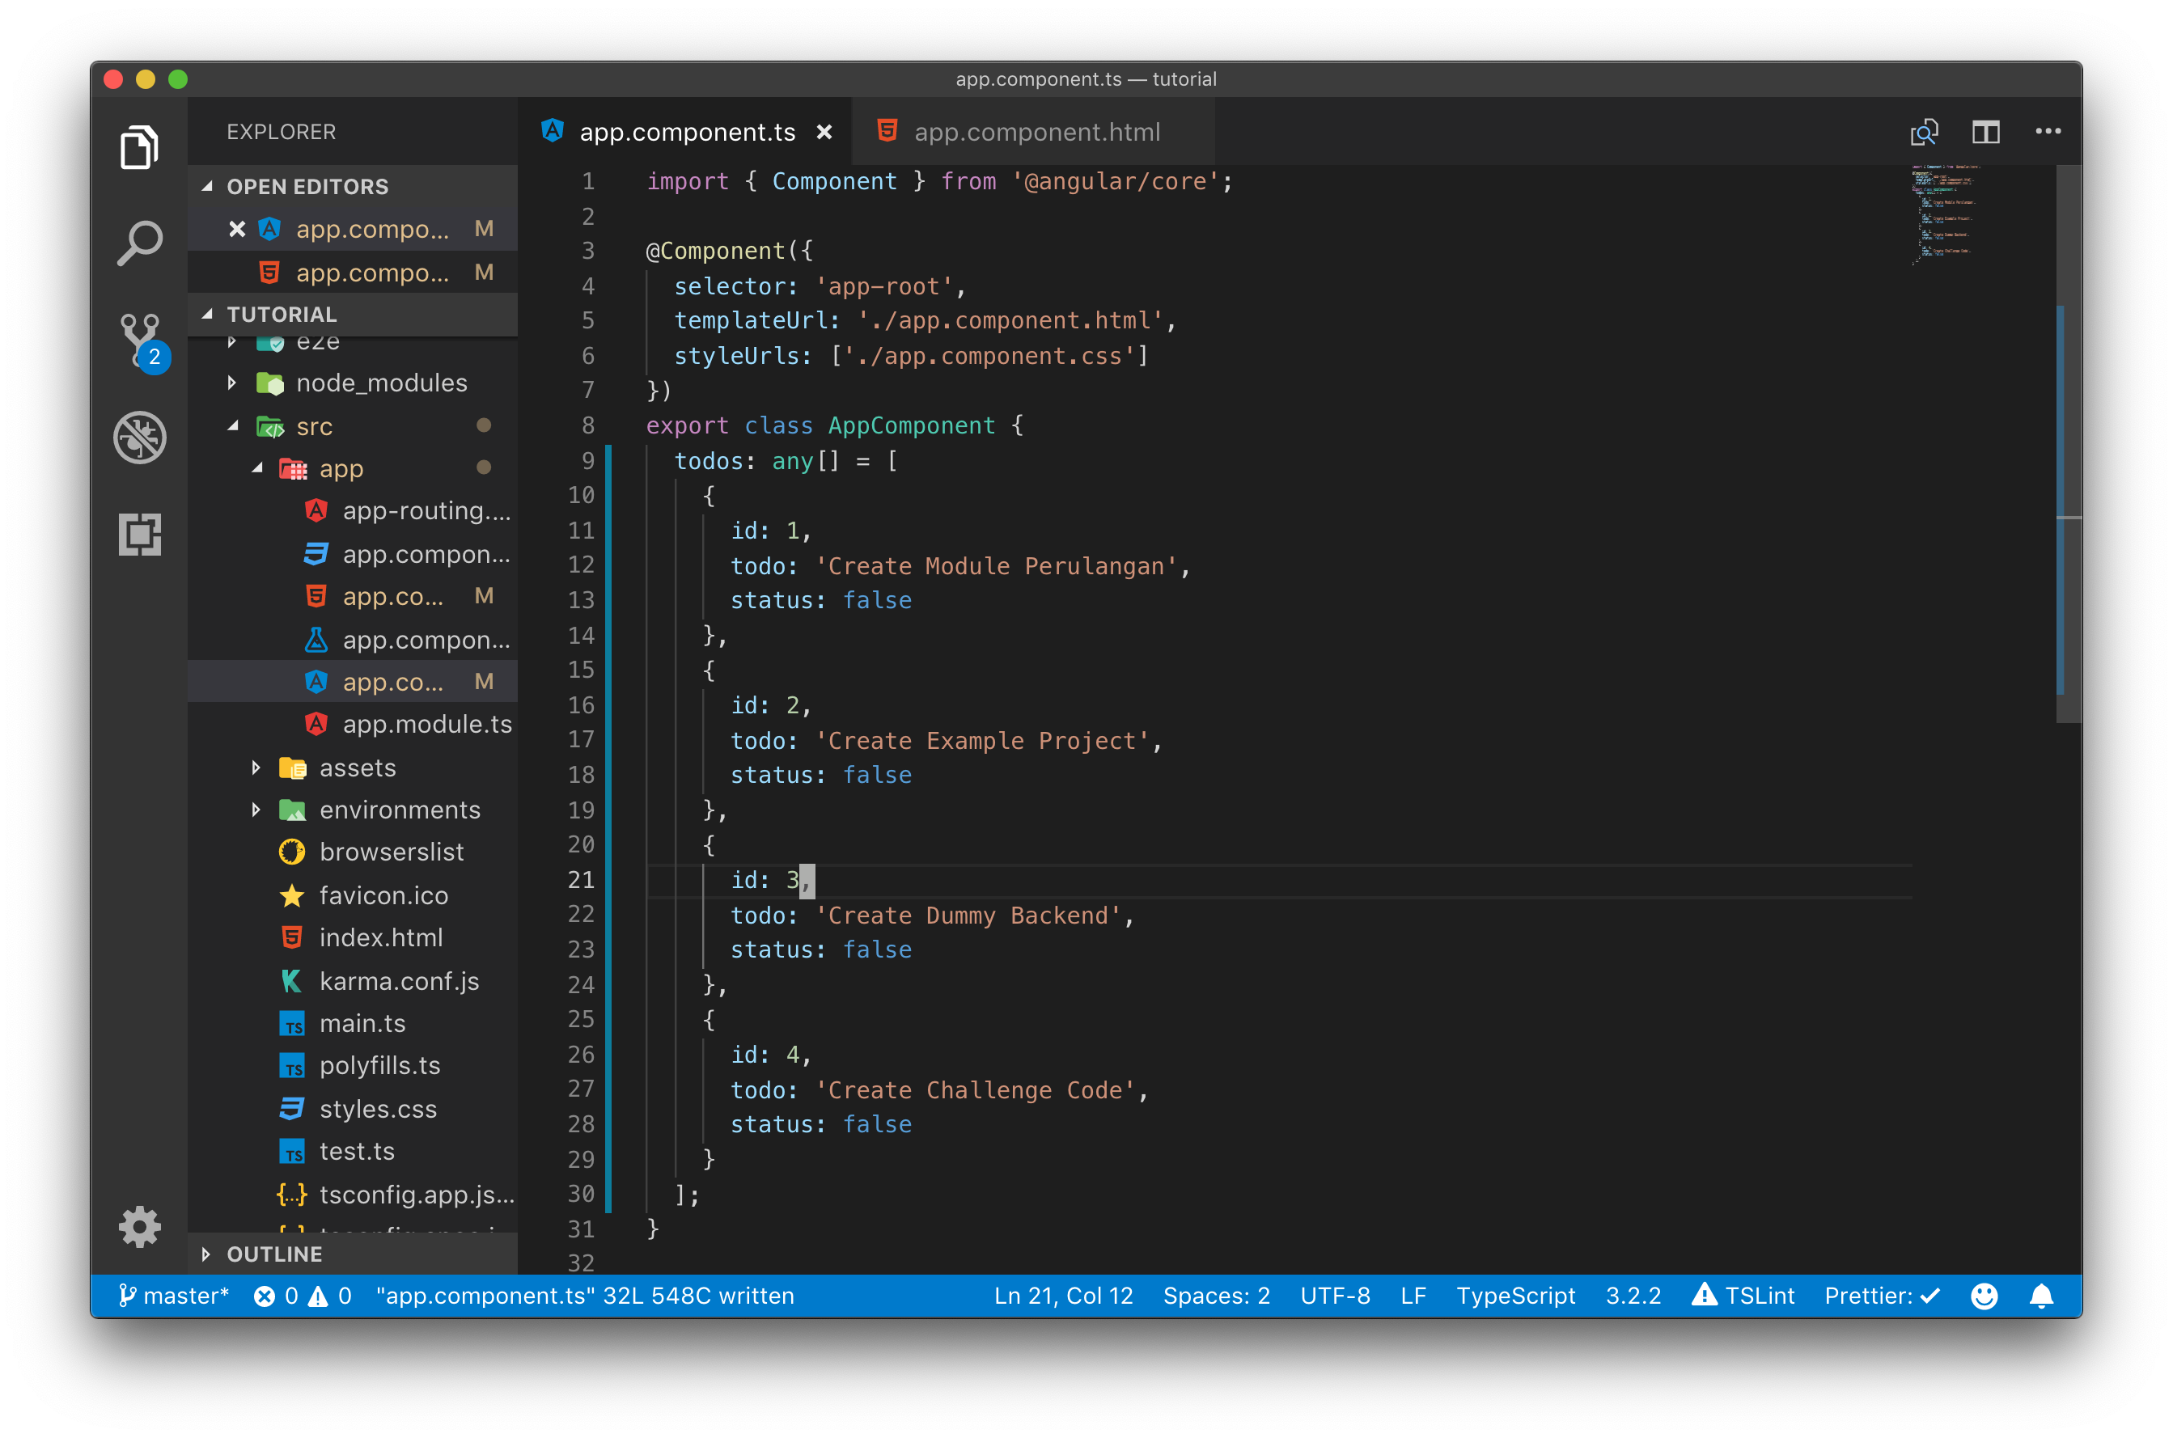Image resolution: width=2173 pixels, height=1438 pixels.
Task: Open test.ts file
Action: (354, 1151)
